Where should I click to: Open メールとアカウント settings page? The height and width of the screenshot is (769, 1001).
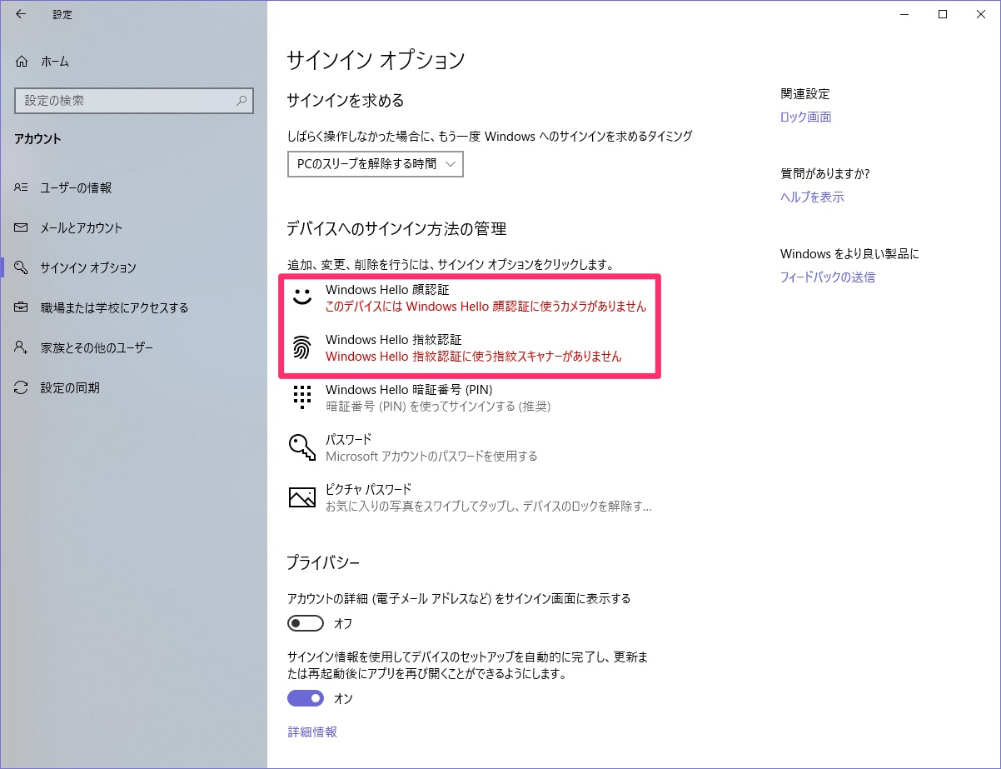(x=133, y=227)
